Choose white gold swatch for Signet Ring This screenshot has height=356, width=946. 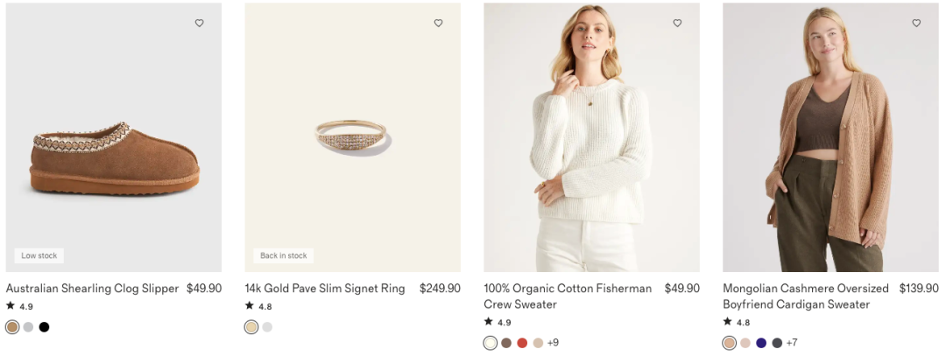(267, 327)
